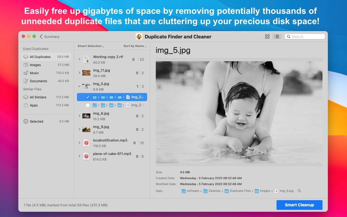Click the Music note icon in sidebar
347x217 pixels.
click(x=26, y=73)
